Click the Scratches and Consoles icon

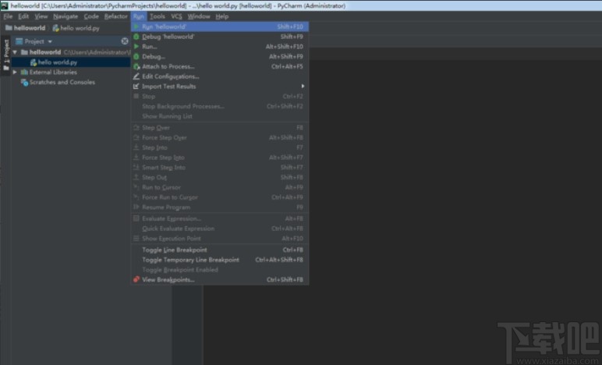pyautogui.click(x=25, y=82)
